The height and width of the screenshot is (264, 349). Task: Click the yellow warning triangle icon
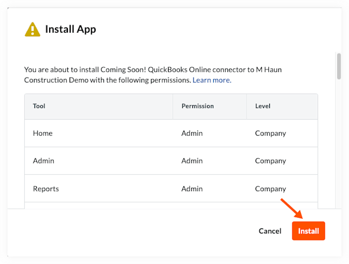click(x=32, y=29)
